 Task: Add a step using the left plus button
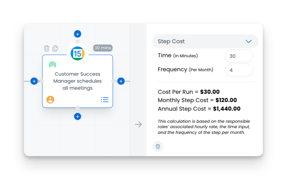[x=34, y=81]
